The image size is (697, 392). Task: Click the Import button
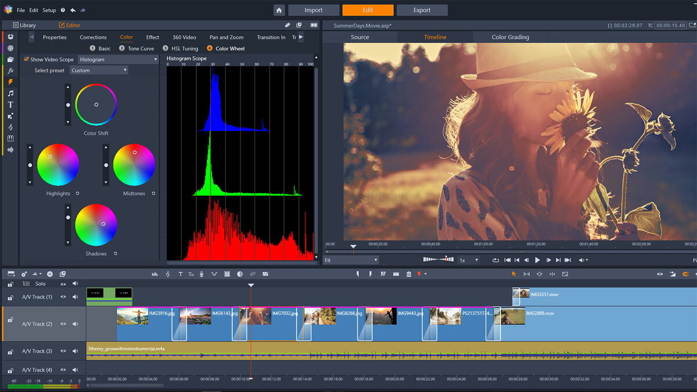pyautogui.click(x=314, y=10)
